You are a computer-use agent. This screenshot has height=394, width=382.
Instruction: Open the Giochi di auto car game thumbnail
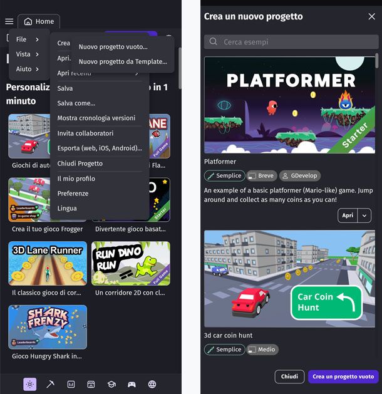click(x=29, y=136)
